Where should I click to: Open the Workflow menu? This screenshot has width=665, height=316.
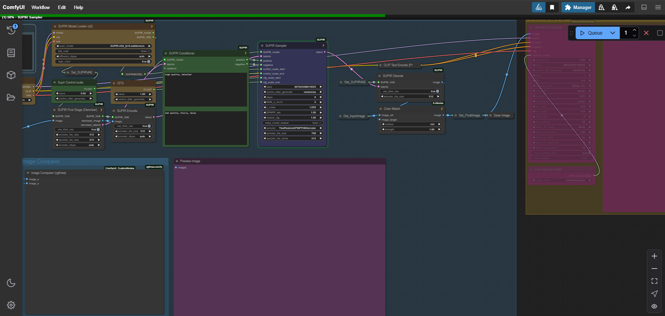pos(41,7)
